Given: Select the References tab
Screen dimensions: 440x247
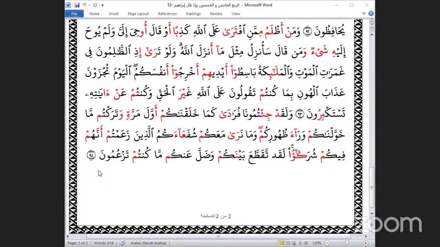Looking at the screenshot, I should tap(167, 14).
